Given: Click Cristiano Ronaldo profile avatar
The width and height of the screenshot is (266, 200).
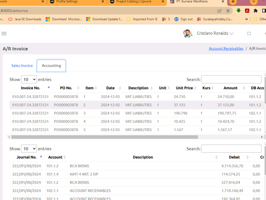Looking at the screenshot, I should [187, 33].
